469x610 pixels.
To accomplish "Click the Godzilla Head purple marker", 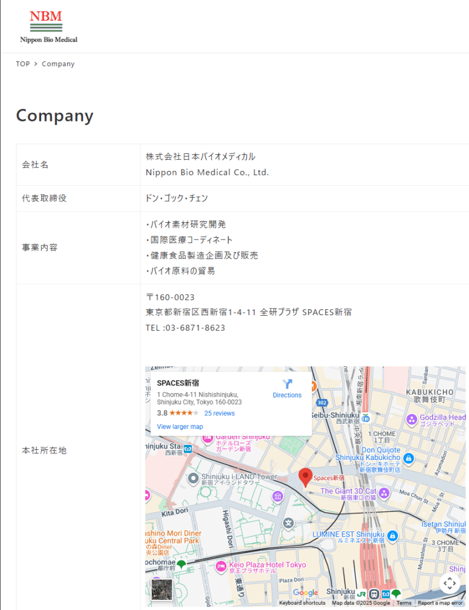I will (411, 420).
